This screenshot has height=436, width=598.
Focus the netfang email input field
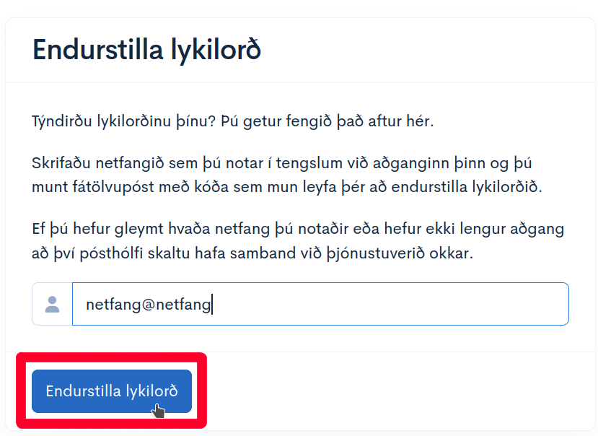pos(320,304)
